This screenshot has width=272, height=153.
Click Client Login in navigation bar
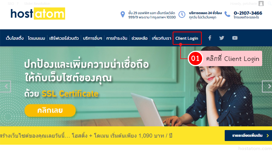(x=187, y=38)
